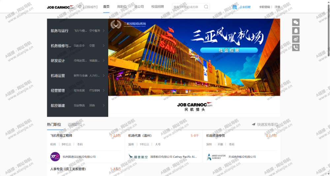Click 经营管理 category title
330x176 pixels.
click(x=58, y=90)
